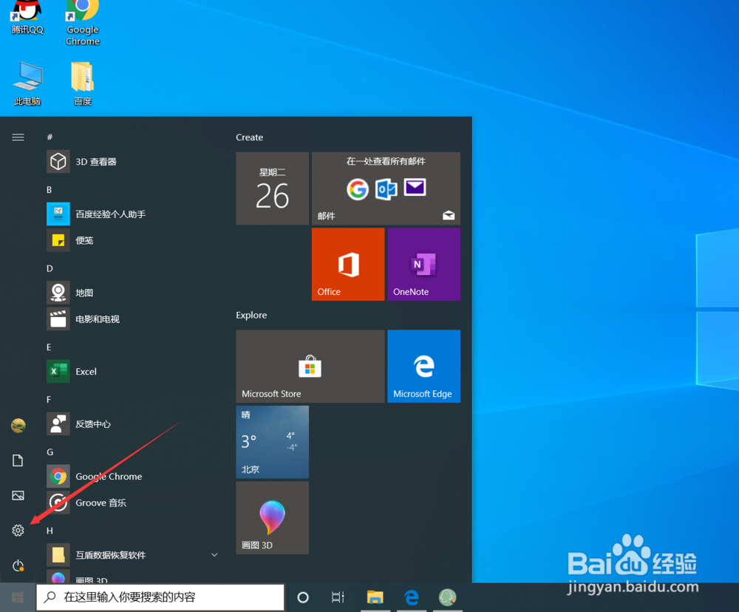This screenshot has width=739, height=612.
Task: Expand the Start menu navigation with hamburger icon
Action: pos(18,137)
